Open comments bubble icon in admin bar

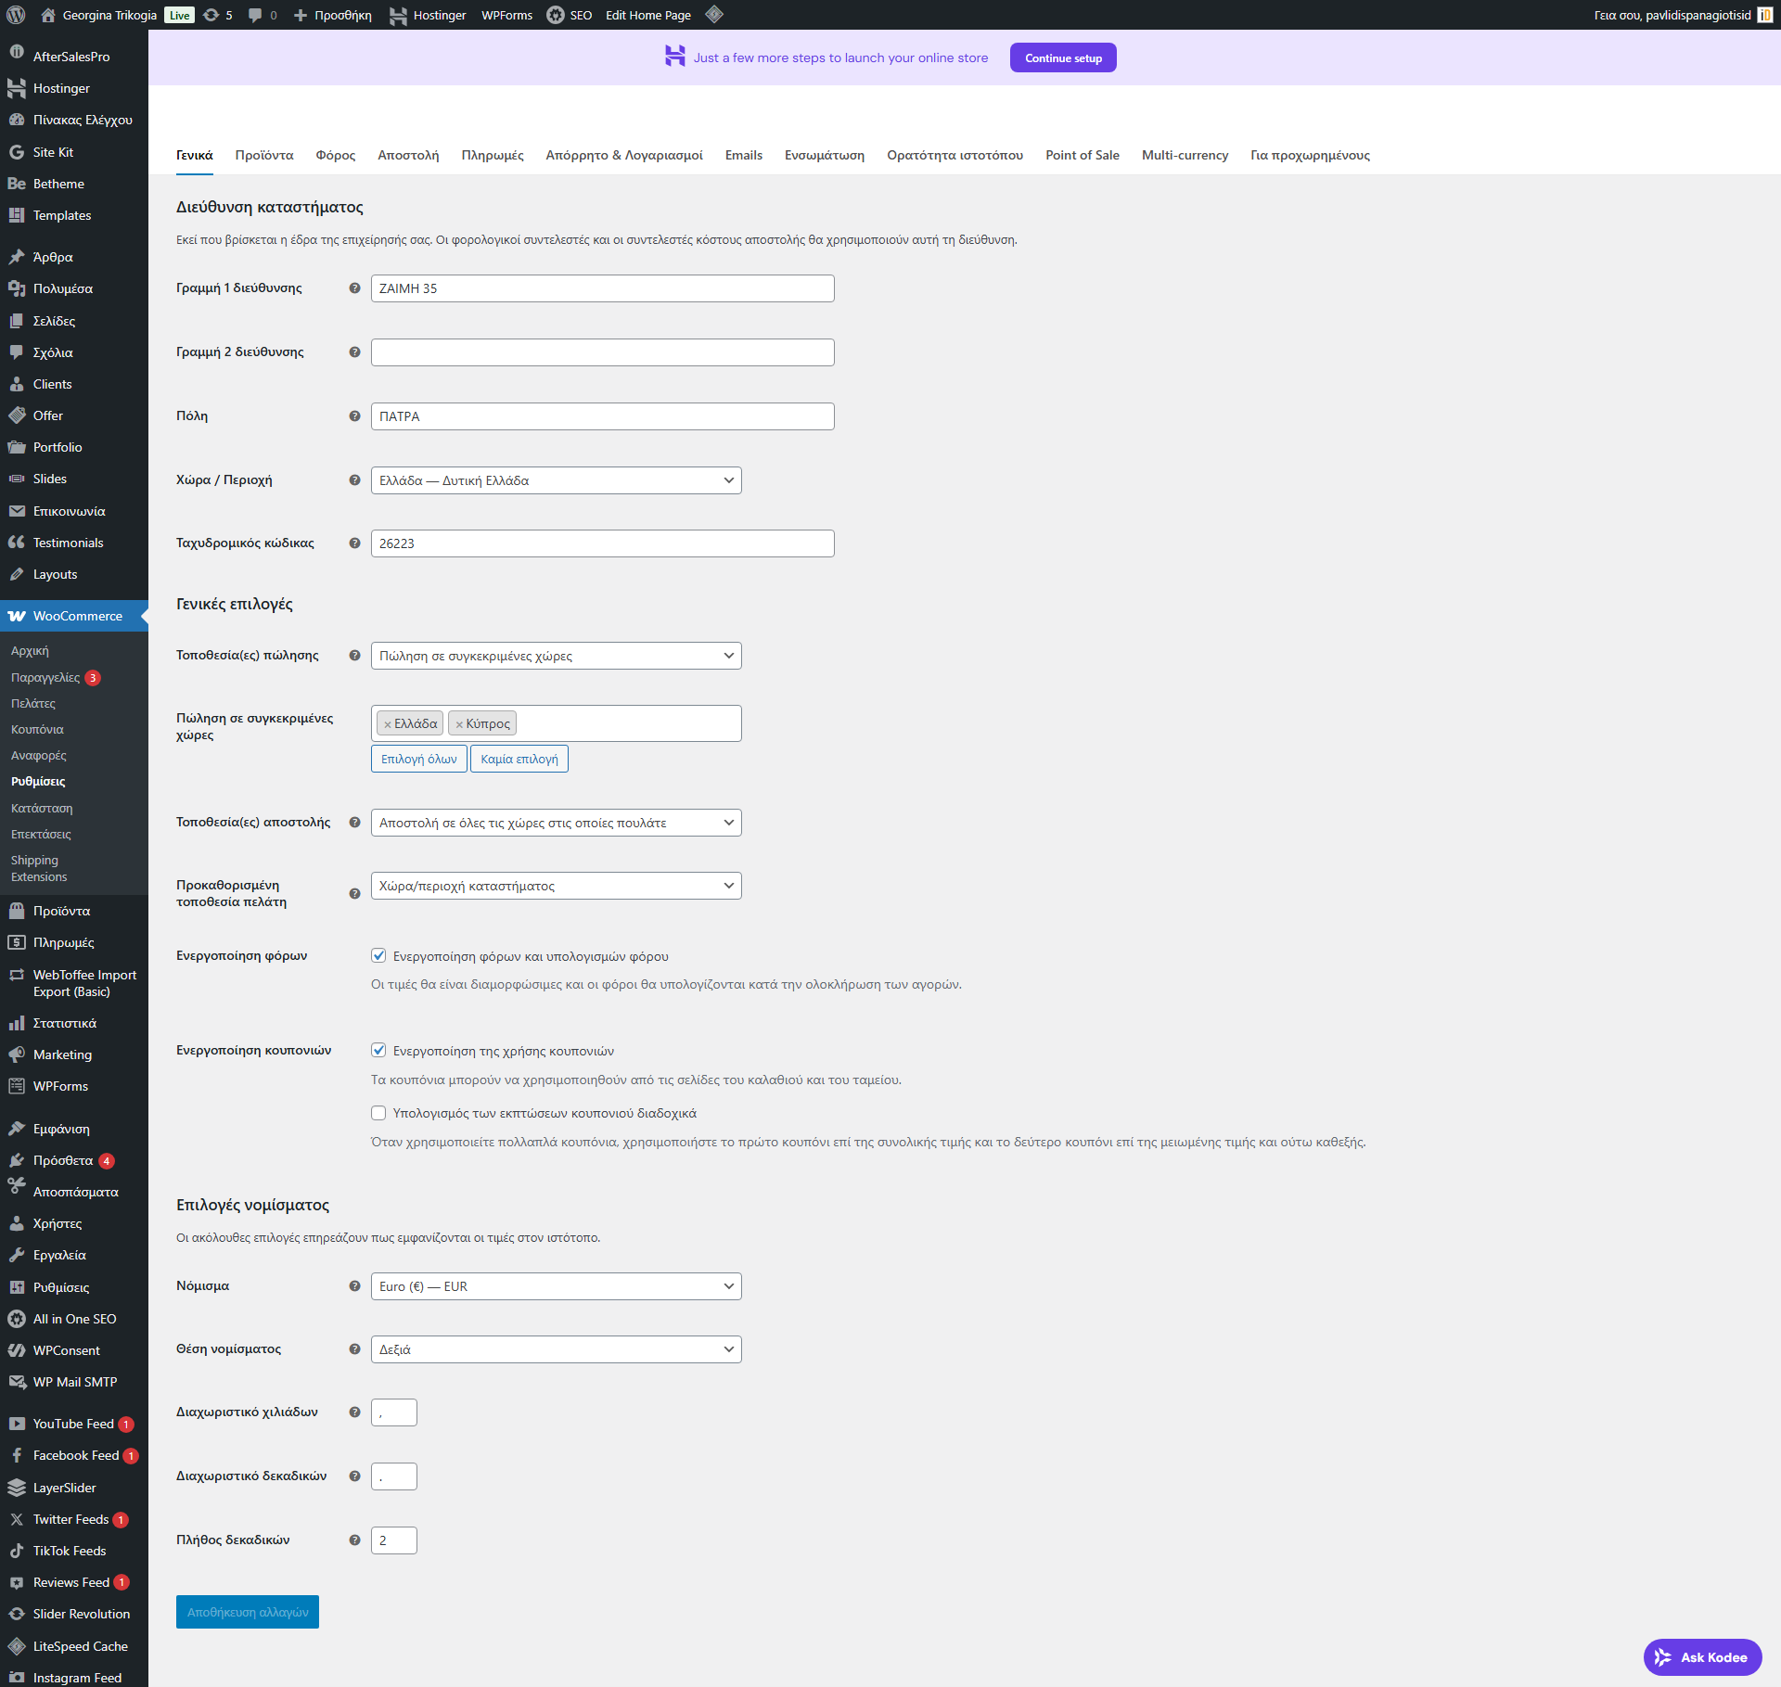click(256, 15)
